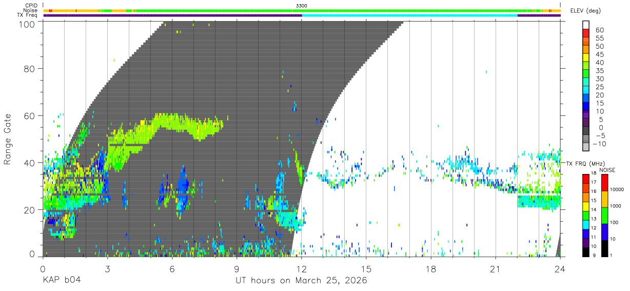Click the 1 label on the NOISE scale
630x291 pixels.
pyautogui.click(x=612, y=255)
